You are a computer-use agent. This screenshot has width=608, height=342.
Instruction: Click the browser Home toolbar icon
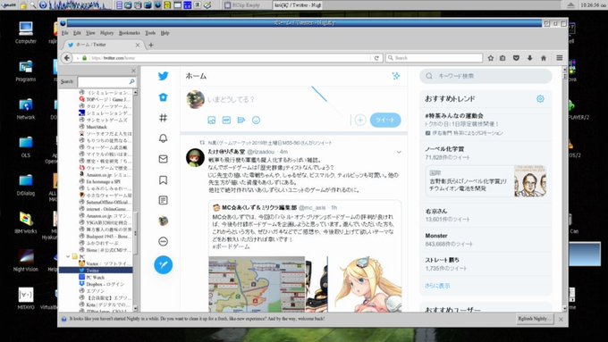pos(544,58)
